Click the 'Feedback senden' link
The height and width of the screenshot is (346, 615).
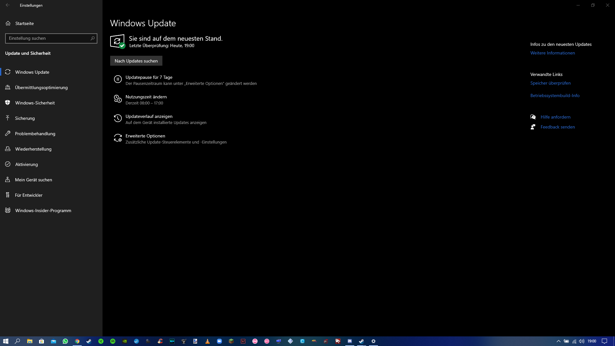coord(558,127)
